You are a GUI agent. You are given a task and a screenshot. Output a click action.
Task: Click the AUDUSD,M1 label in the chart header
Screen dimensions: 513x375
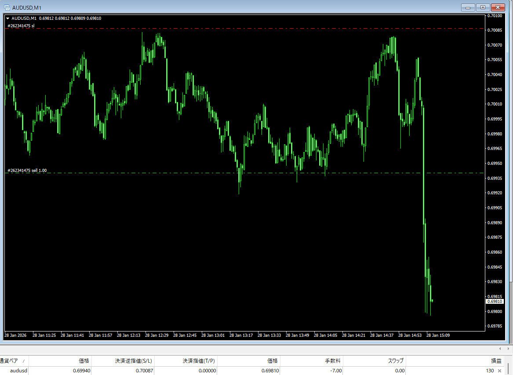click(x=24, y=18)
